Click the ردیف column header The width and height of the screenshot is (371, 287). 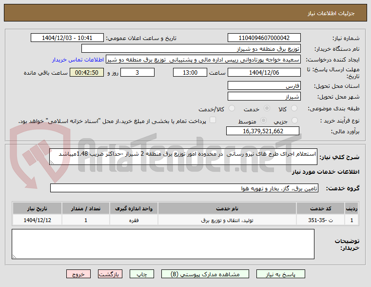tap(351, 208)
